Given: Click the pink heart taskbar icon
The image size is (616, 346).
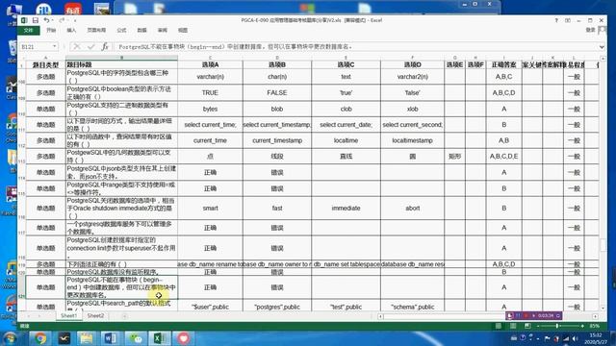Looking at the screenshot, I should click(183, 337).
